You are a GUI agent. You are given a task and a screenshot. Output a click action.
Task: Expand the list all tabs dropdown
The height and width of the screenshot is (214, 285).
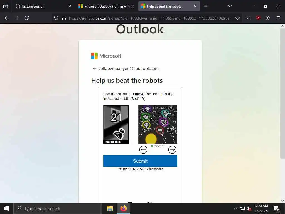tap(230, 6)
